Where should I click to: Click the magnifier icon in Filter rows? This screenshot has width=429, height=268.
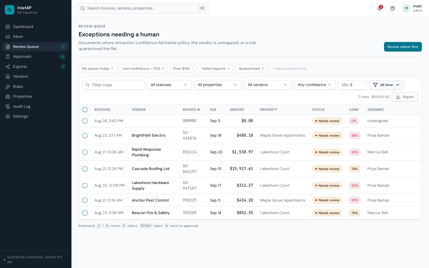88,85
